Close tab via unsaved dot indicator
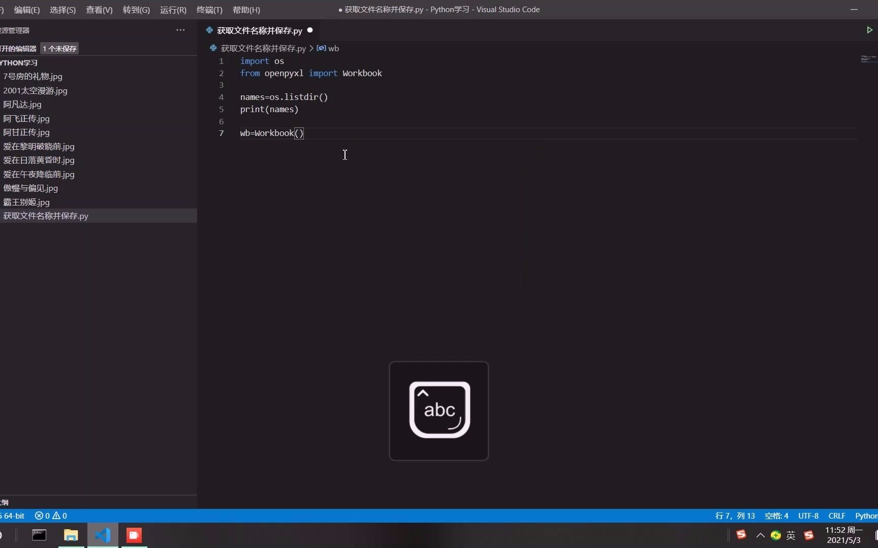Viewport: 878px width, 548px height. pos(310,30)
